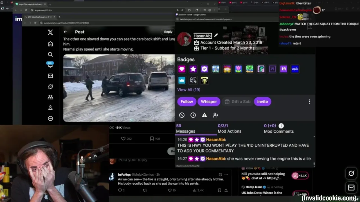Select the green dinosaur badge
Image resolution: width=360 pixels, height=202 pixels.
(x=261, y=69)
